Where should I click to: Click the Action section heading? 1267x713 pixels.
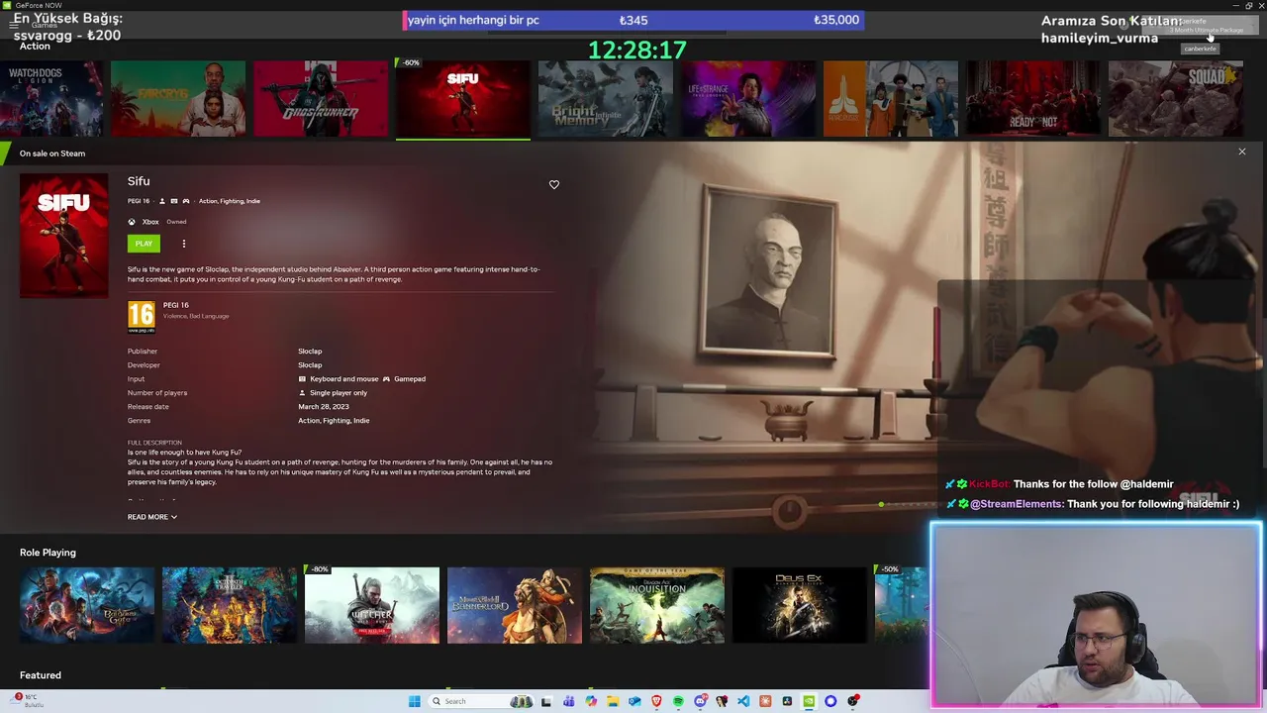click(35, 47)
